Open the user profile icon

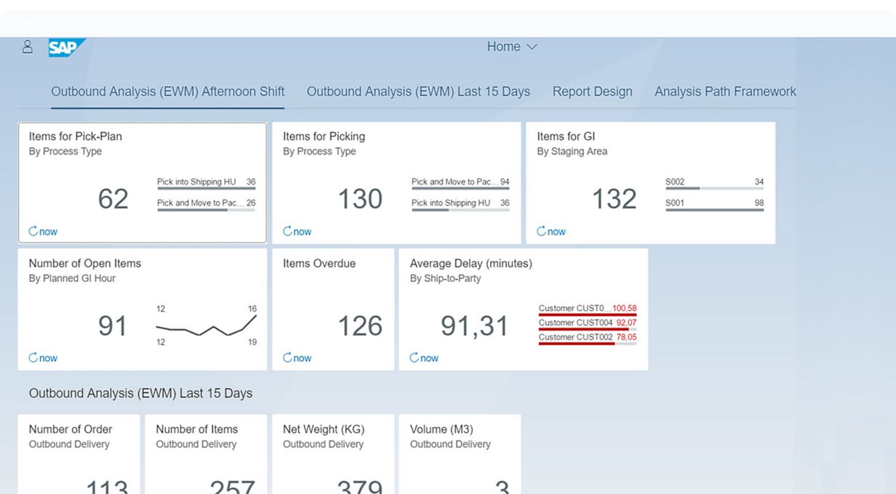[x=28, y=47]
